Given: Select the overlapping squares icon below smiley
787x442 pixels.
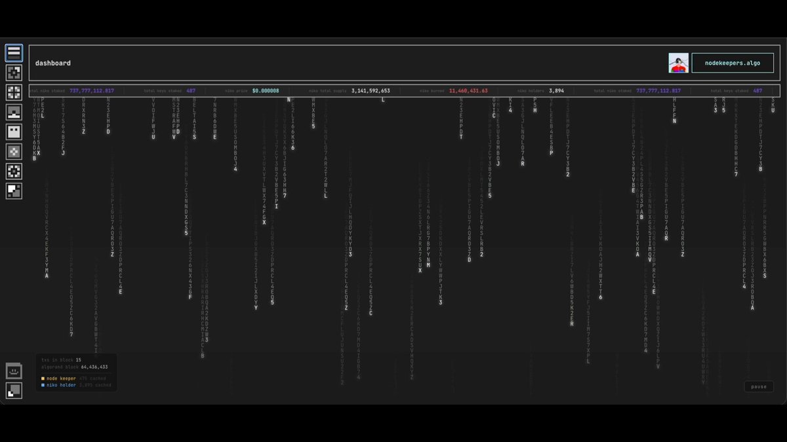Looking at the screenshot, I should [x=14, y=391].
